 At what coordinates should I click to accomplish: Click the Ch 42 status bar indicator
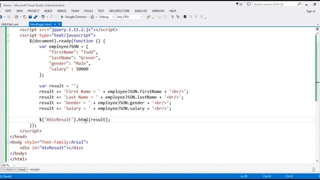click(289, 176)
